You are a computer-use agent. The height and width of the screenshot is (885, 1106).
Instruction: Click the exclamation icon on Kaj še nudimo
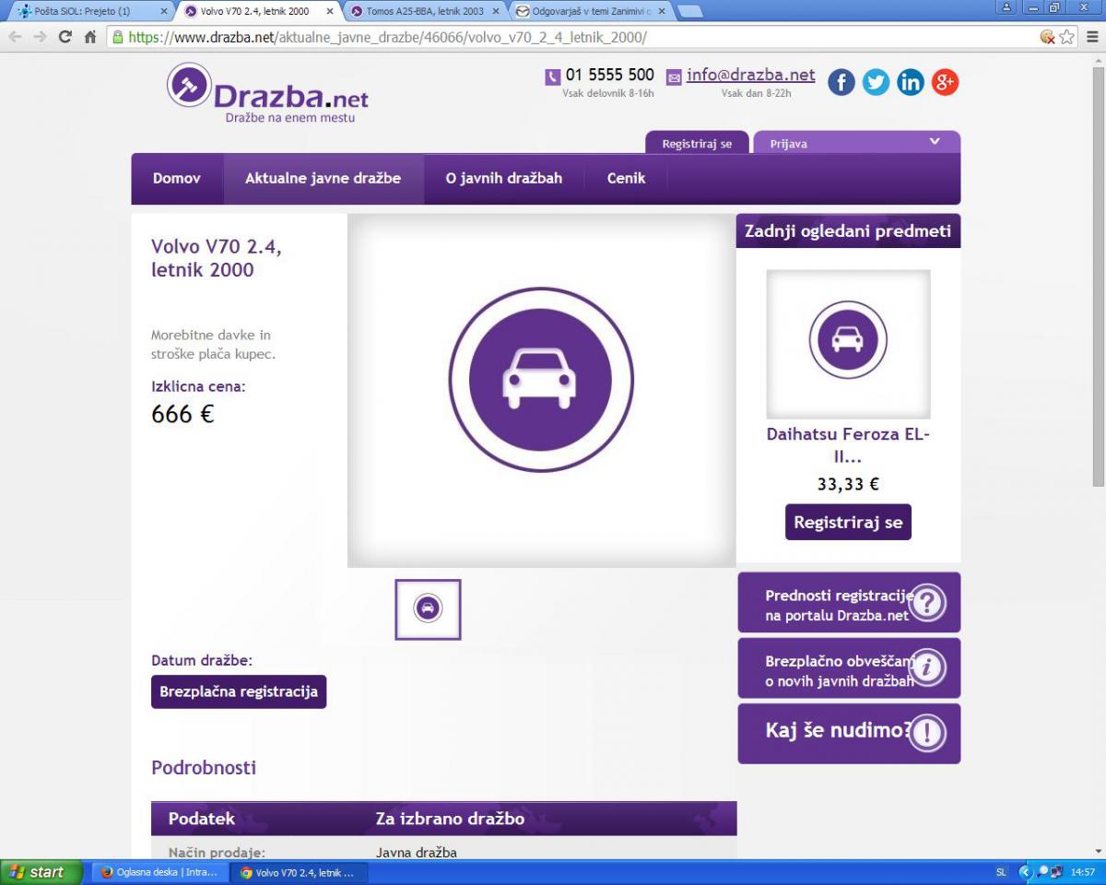point(927,734)
